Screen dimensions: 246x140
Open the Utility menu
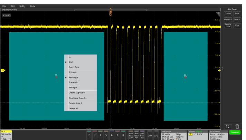click(x=22, y=6)
